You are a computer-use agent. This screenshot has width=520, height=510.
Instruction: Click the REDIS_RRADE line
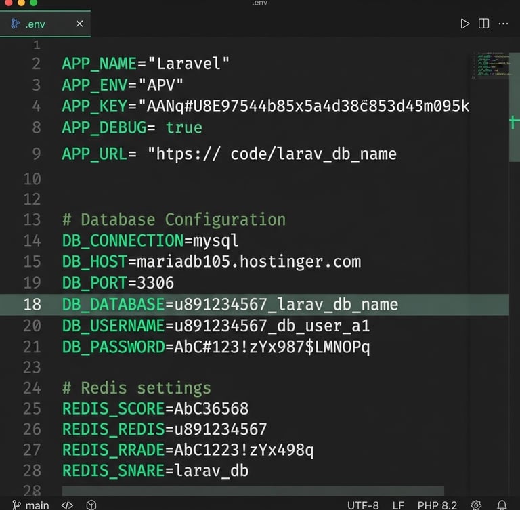pos(188,450)
